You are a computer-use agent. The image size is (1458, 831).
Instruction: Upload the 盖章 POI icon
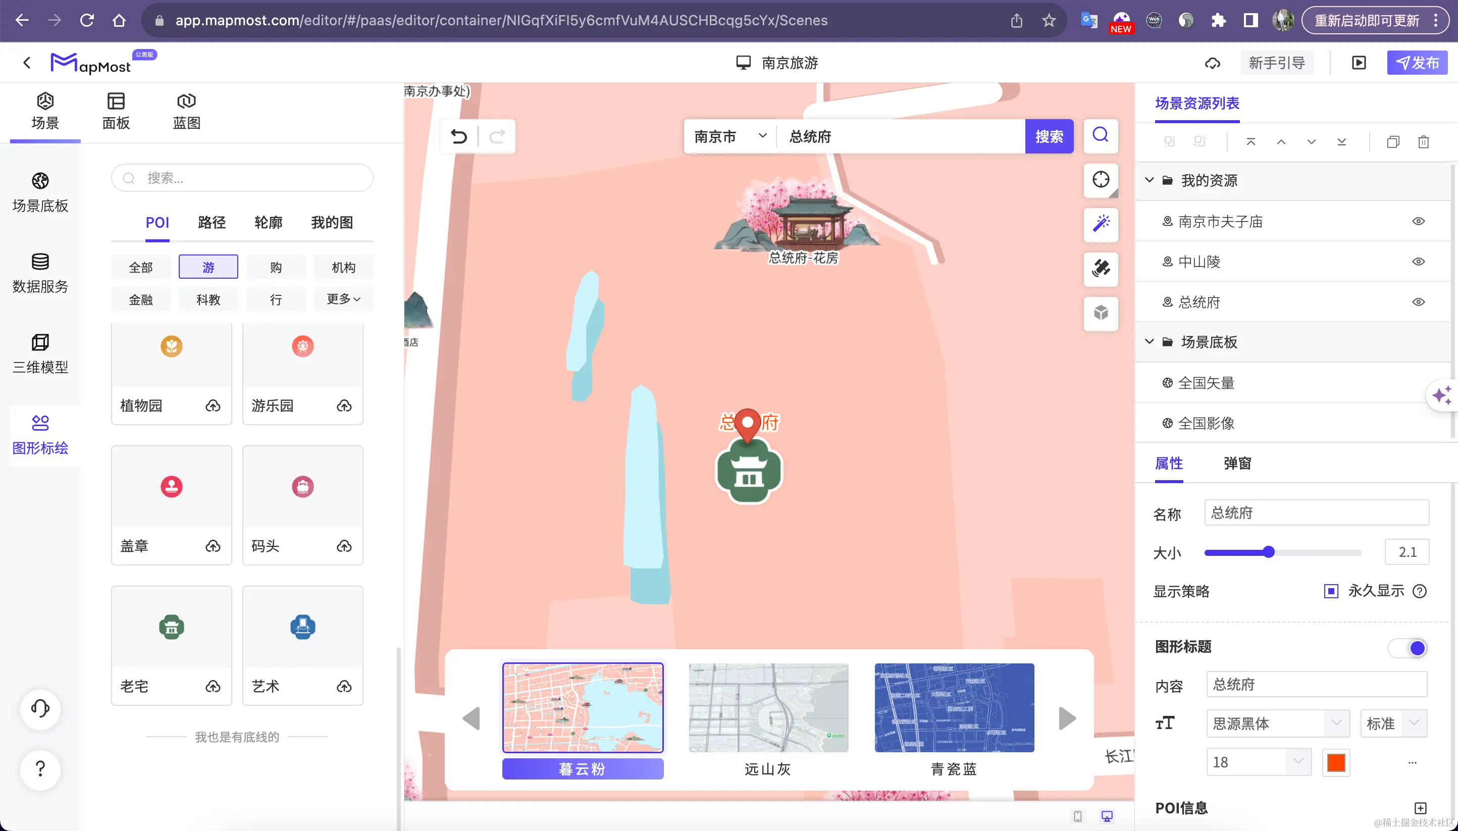213,546
